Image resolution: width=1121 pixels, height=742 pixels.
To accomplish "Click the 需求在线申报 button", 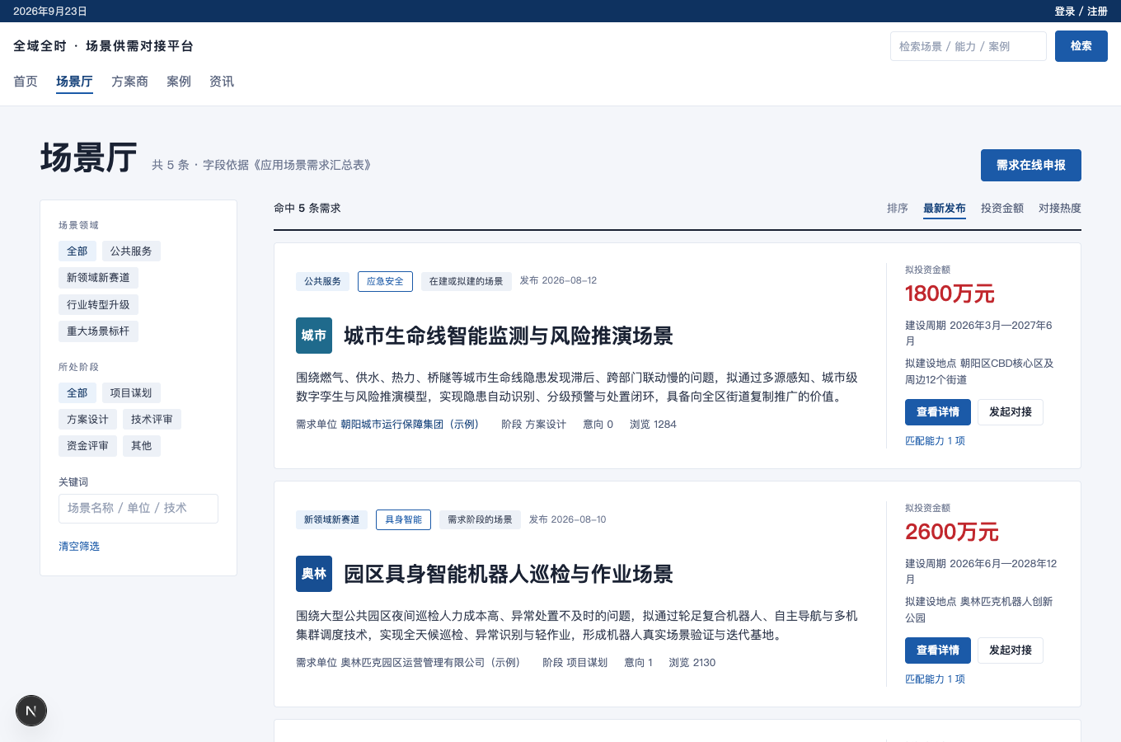I will click(1031, 165).
